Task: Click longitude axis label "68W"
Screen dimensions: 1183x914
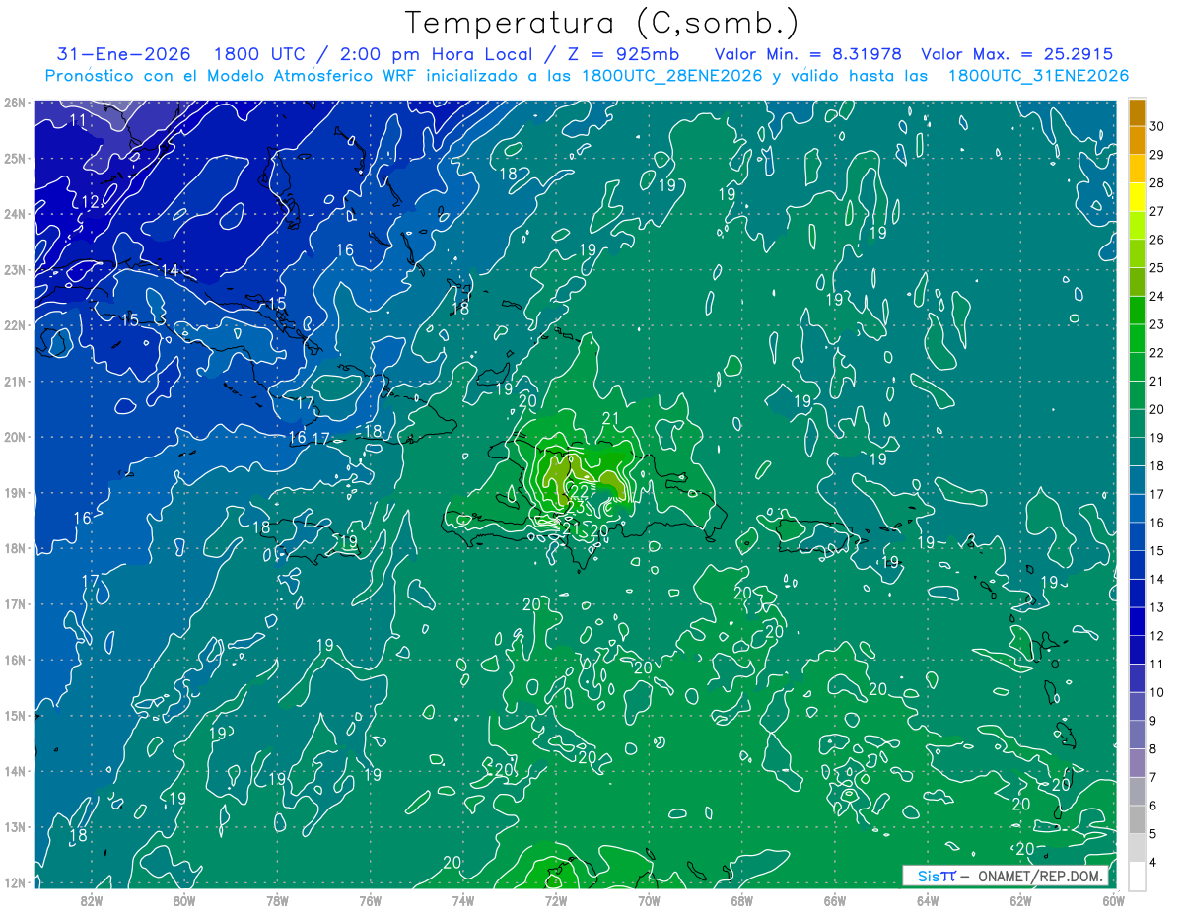Action: (741, 900)
